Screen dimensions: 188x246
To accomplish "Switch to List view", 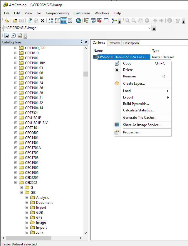I will point(57,21).
